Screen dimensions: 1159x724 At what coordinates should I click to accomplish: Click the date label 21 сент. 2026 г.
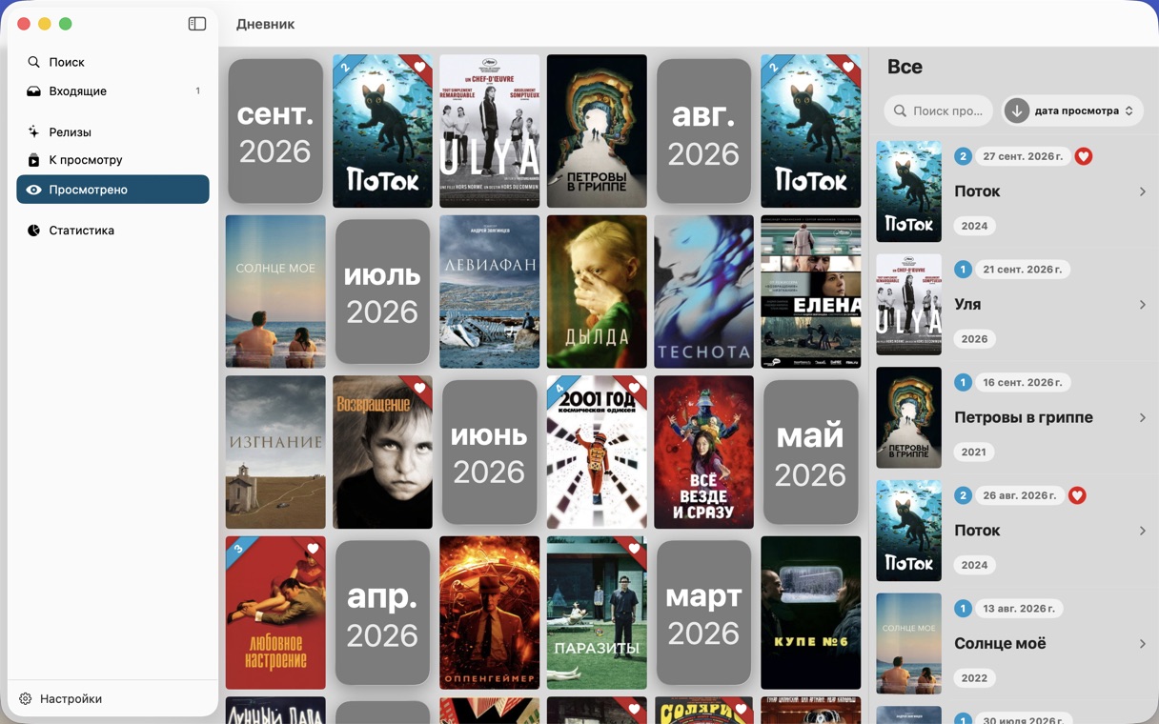click(1023, 270)
